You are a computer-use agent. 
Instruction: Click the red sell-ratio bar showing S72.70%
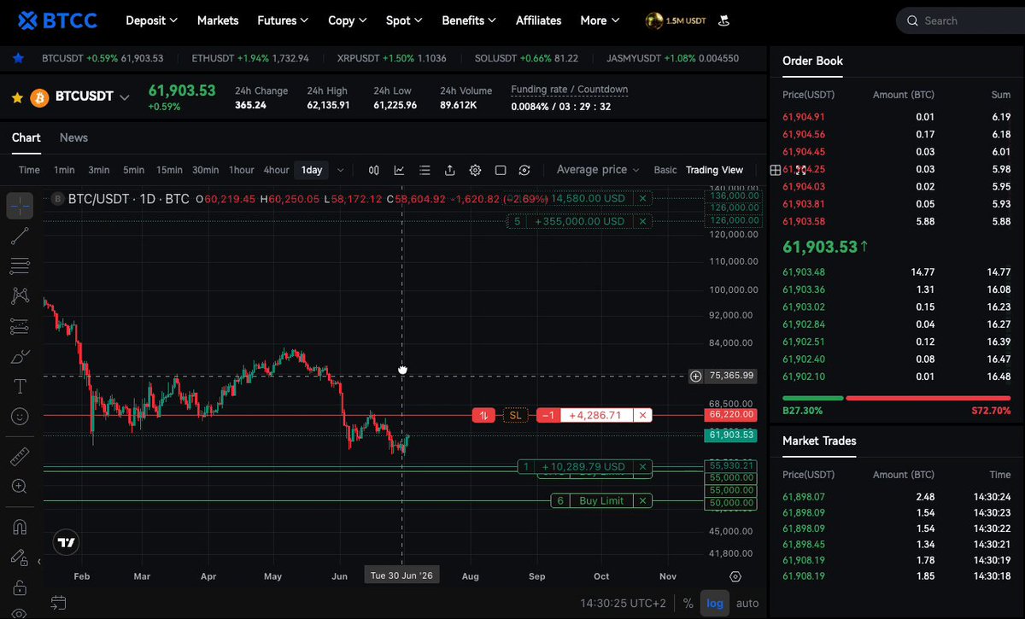click(x=928, y=398)
